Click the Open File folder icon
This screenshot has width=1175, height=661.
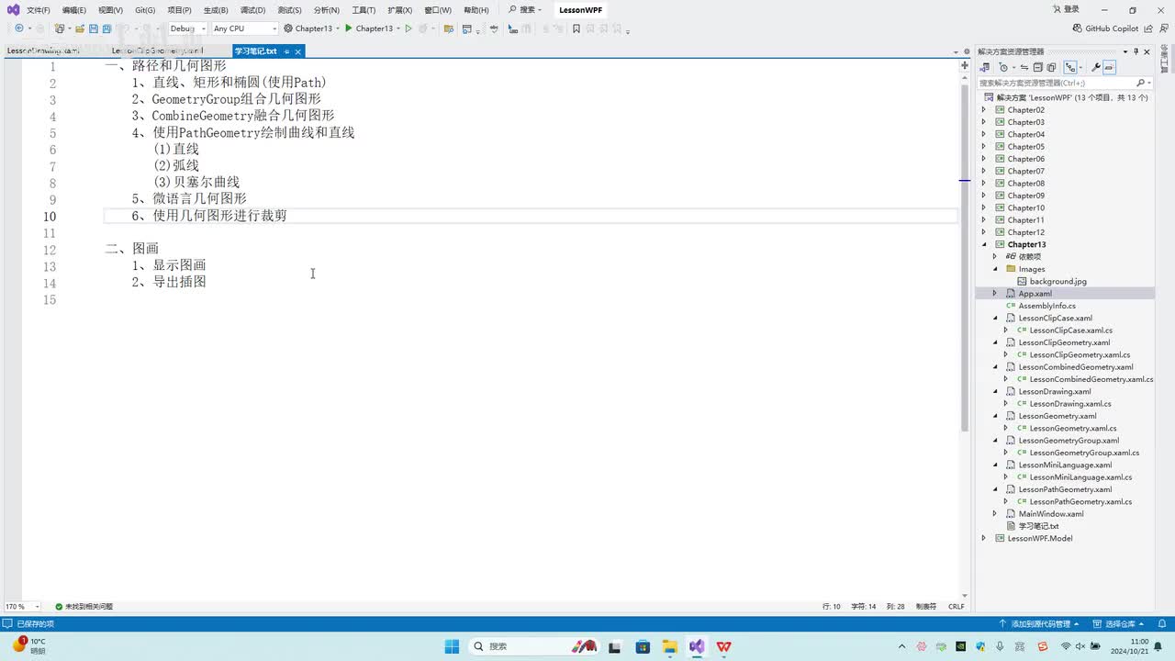(x=79, y=28)
